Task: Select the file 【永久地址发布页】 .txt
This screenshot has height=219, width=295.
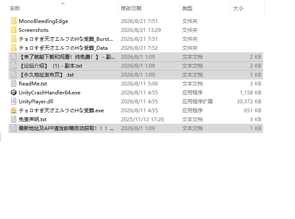Action: pyautogui.click(x=46, y=75)
